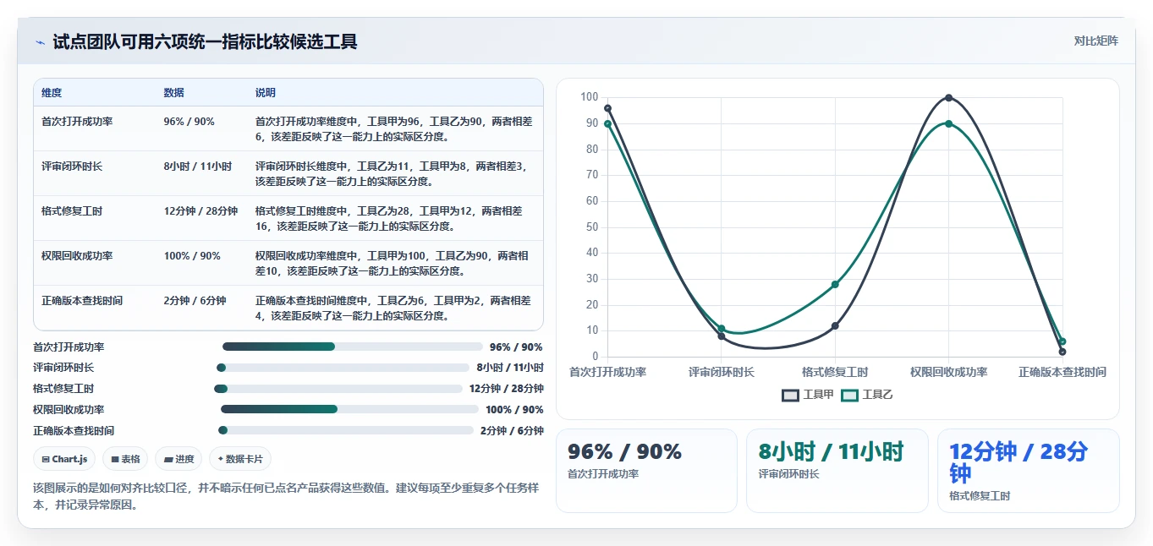Click the 评审闭环时长 progress bar
Image resolution: width=1153 pixels, height=546 pixels.
click(x=343, y=368)
